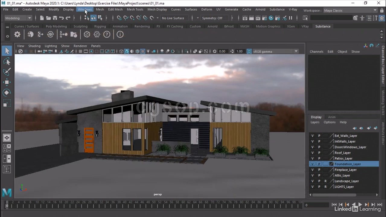386x217 pixels.
Task: Open the Arnold menu in menu bar
Action: pyautogui.click(x=260, y=9)
